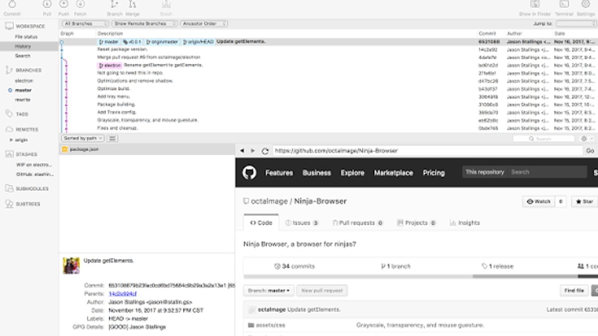
Task: Click the SUBTREES sidebar section
Action: pyautogui.click(x=28, y=204)
